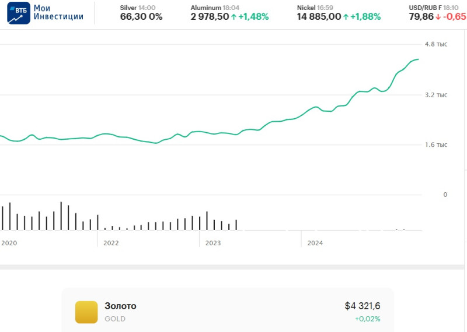Screen dimensions: 467x332
Task: Click the 2020 label on time axis
Action: pos(9,243)
